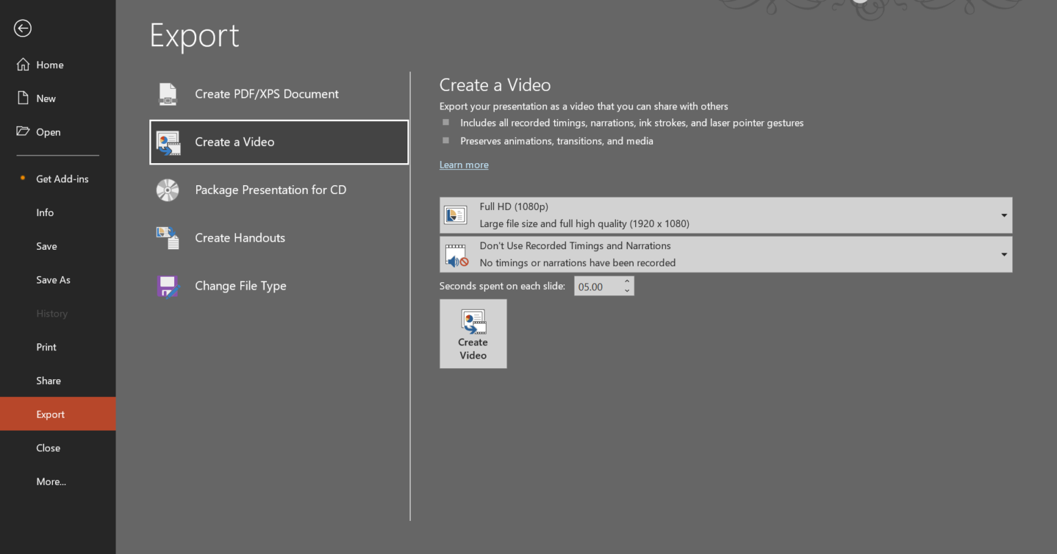Increase seconds spent on each slide
This screenshot has width=1057, height=554.
626,281
